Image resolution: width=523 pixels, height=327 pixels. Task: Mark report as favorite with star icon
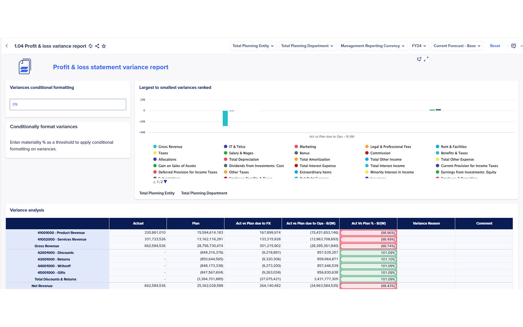104,46
